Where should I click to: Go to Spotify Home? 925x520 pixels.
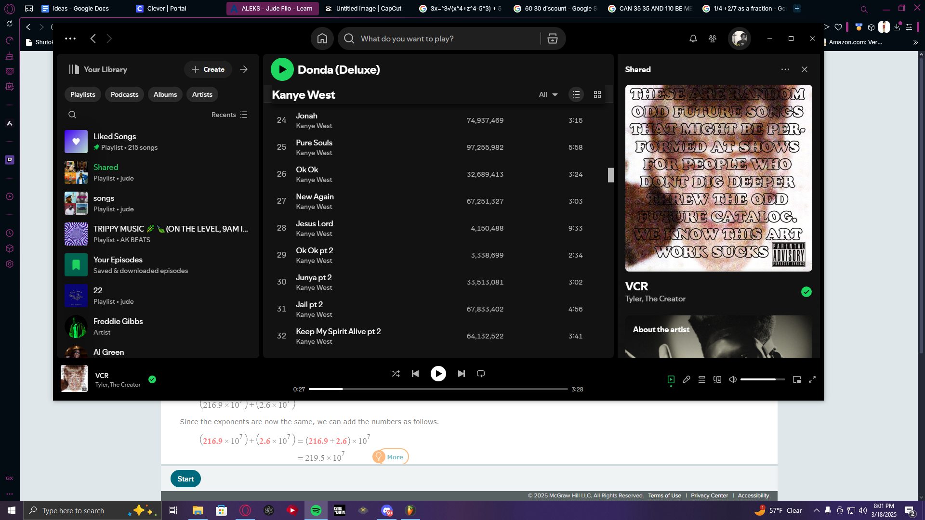tap(322, 39)
